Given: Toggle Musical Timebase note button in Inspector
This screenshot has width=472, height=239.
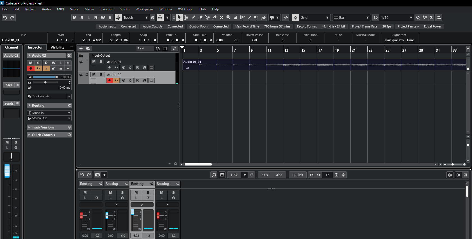Looking at the screenshot, I should [x=46, y=68].
